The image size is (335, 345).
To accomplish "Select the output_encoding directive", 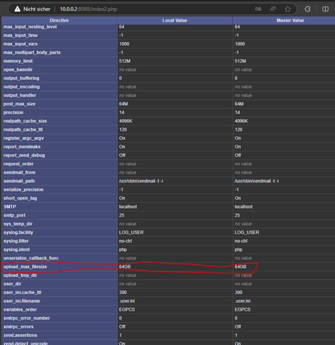I will pos(22,86).
